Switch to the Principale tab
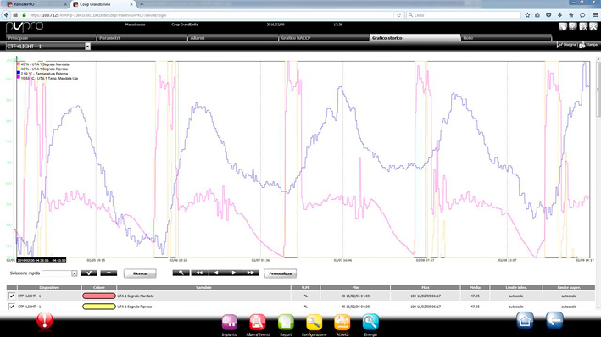 tap(51, 38)
